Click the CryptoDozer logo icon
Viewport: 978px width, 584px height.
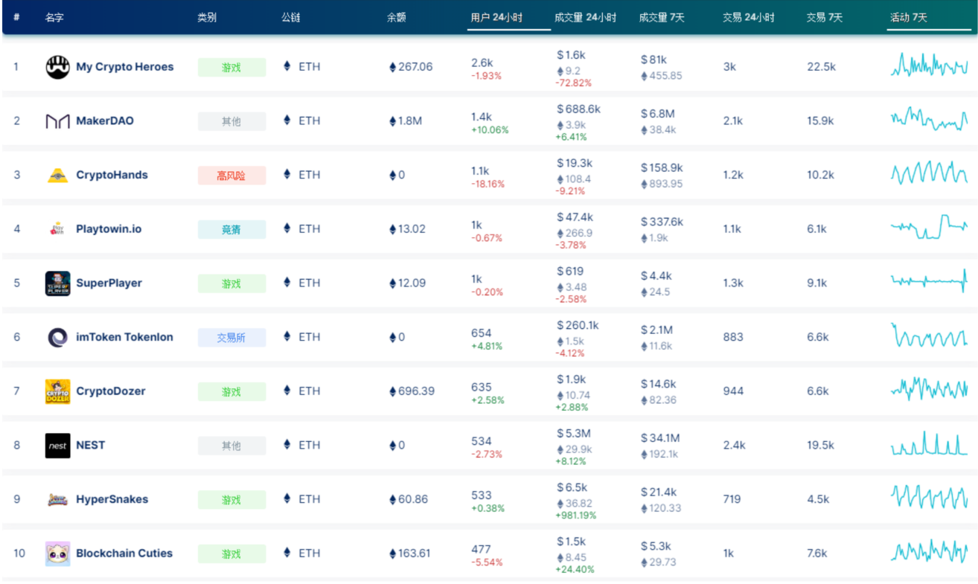tap(57, 391)
